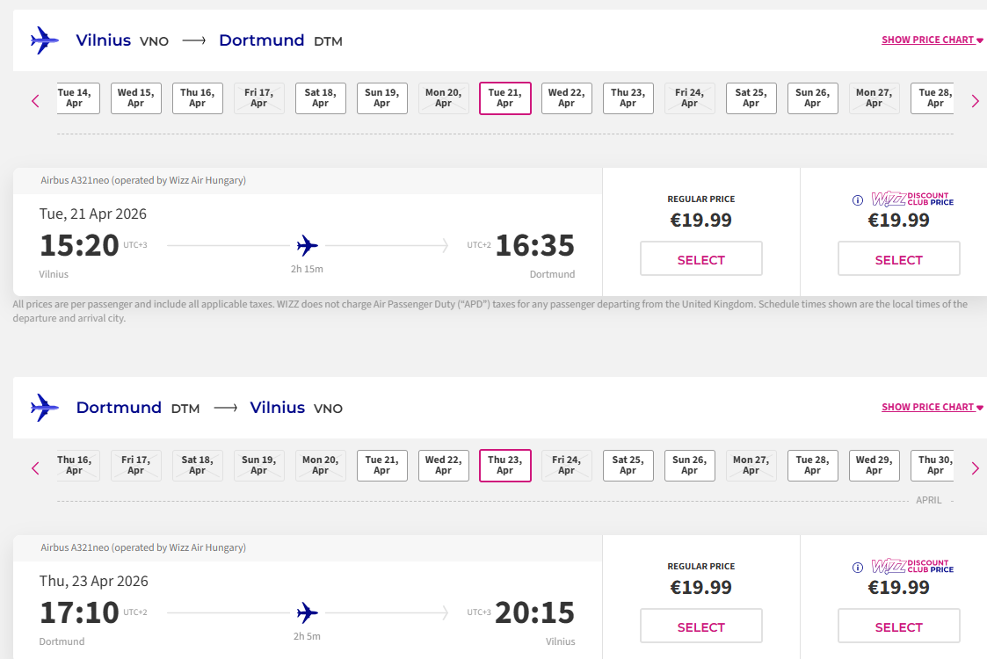
Task: Show next return dates arrow
Action: click(x=975, y=468)
